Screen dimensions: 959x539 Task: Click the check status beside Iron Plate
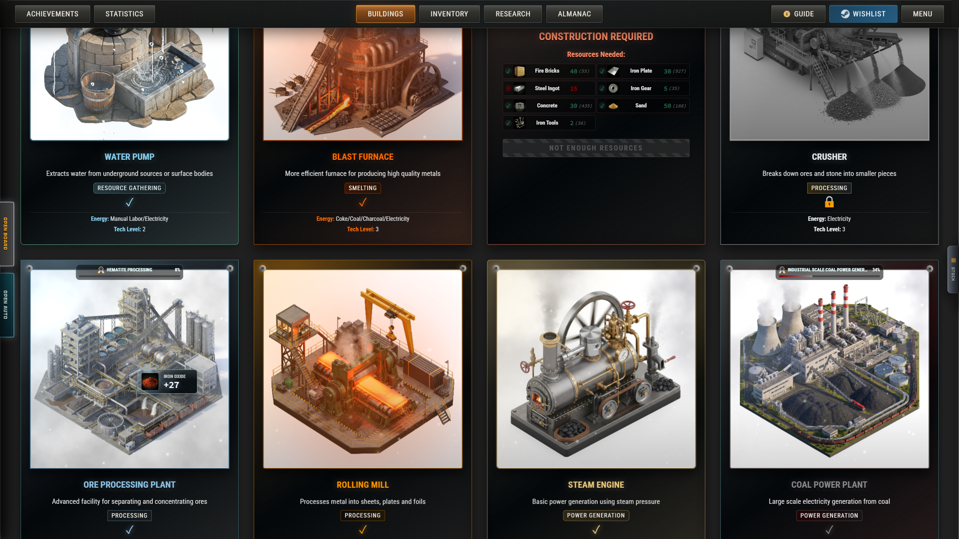coord(602,71)
